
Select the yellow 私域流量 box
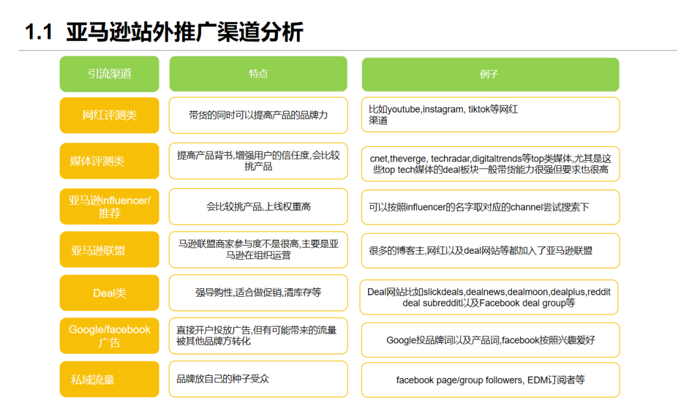110,379
